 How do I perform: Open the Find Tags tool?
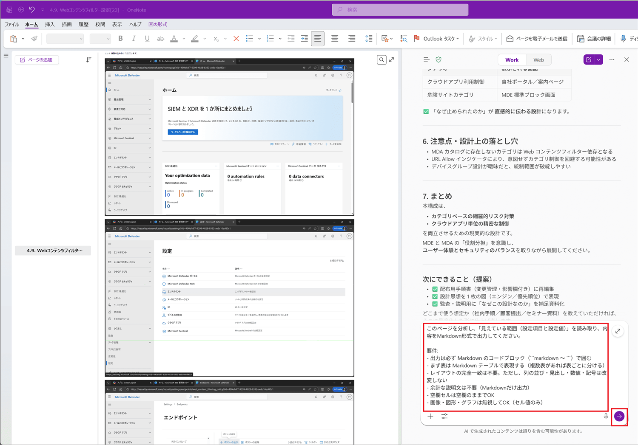(404, 39)
